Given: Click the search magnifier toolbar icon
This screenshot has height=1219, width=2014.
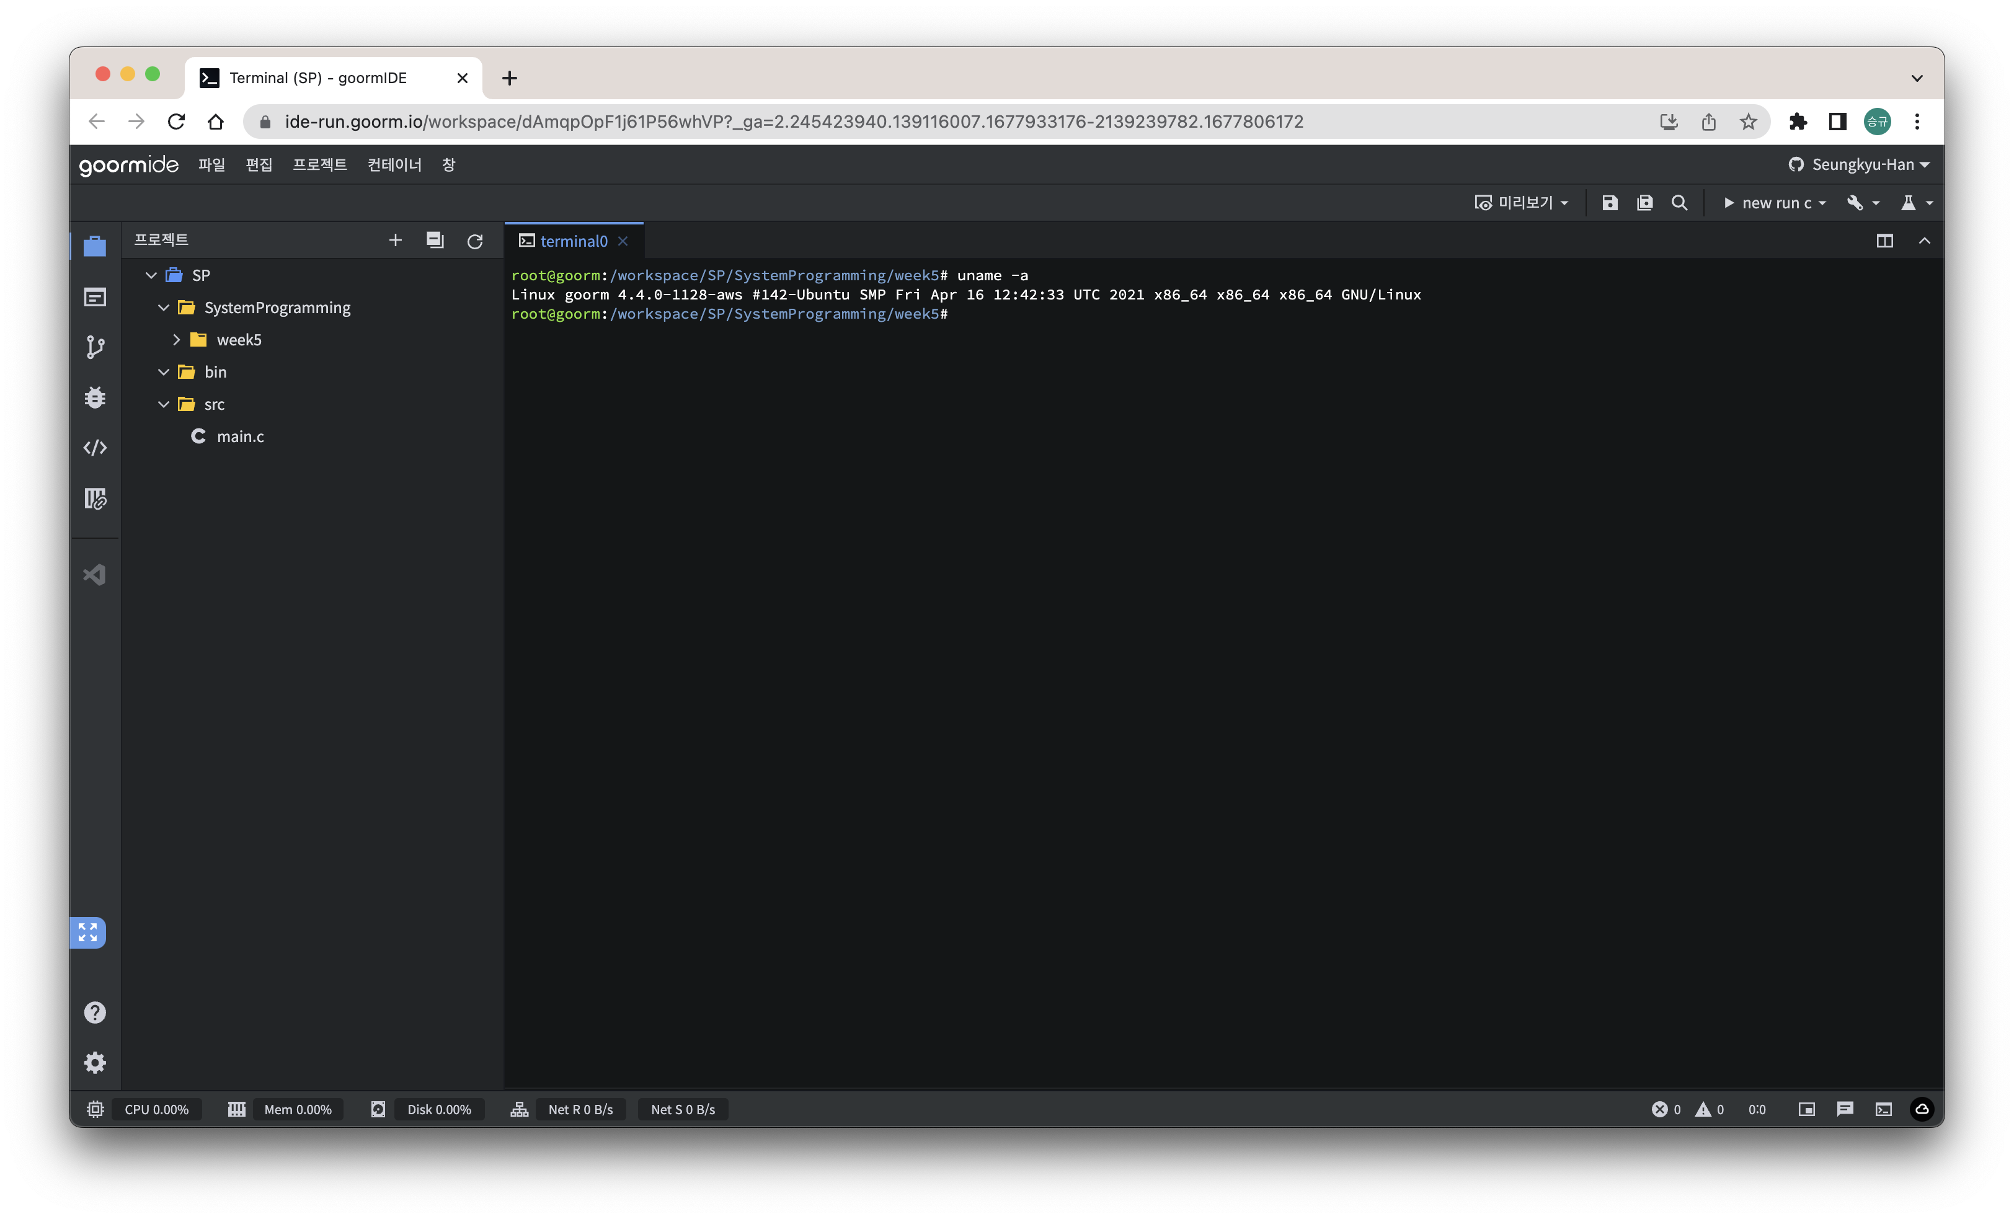Looking at the screenshot, I should tap(1679, 203).
